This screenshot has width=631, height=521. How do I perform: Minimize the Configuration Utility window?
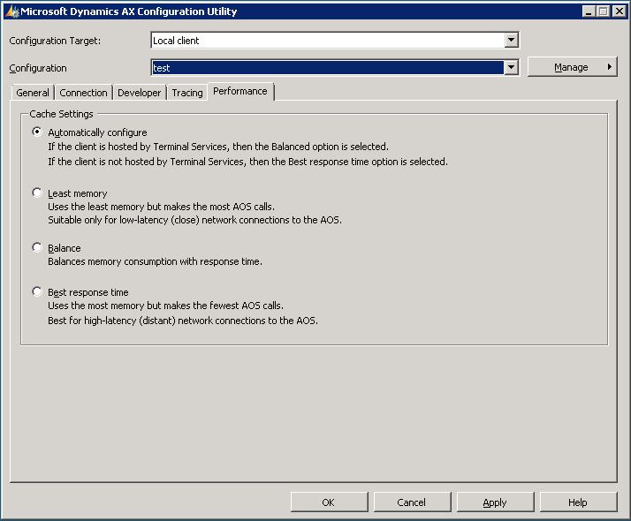click(589, 11)
